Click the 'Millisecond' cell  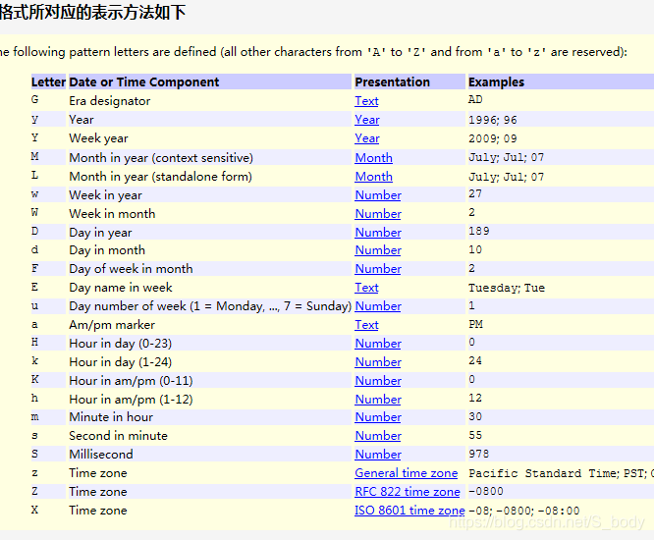101,455
